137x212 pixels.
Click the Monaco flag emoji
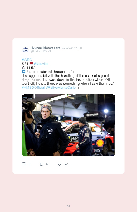coord(31,64)
